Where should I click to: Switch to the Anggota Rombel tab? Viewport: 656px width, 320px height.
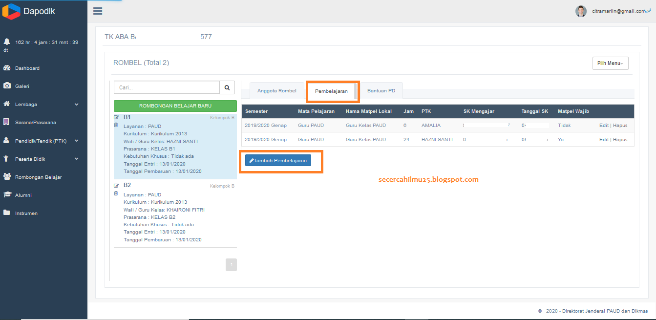pos(277,90)
